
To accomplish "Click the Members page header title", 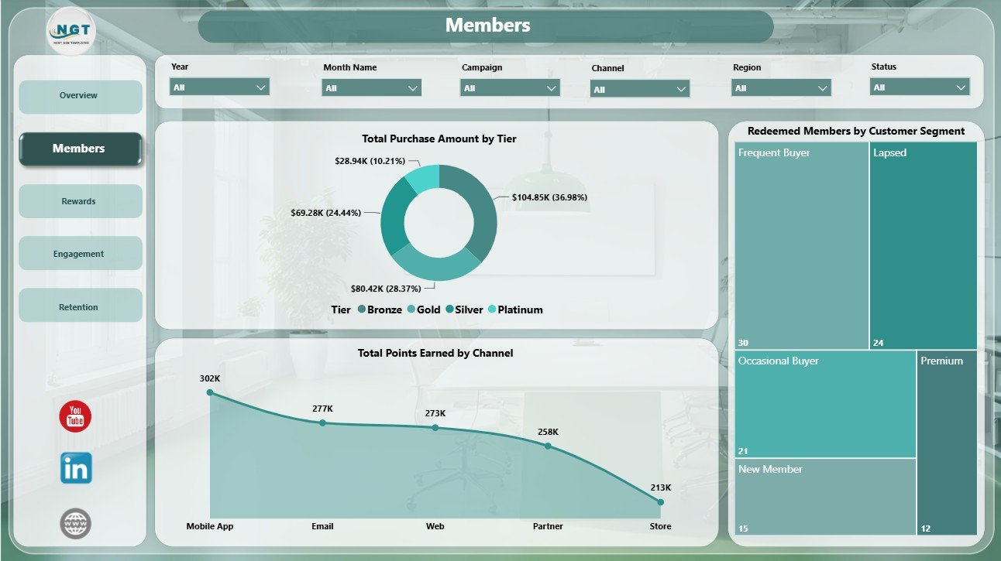I will [487, 26].
